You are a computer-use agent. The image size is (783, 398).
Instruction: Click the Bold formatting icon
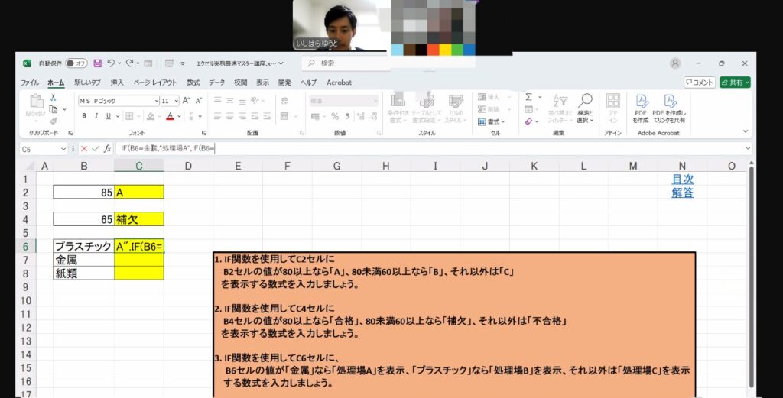click(x=84, y=116)
